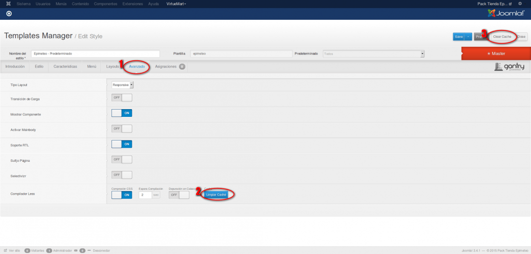Open the Predeterminado Todos dropdown

pyautogui.click(x=374, y=54)
